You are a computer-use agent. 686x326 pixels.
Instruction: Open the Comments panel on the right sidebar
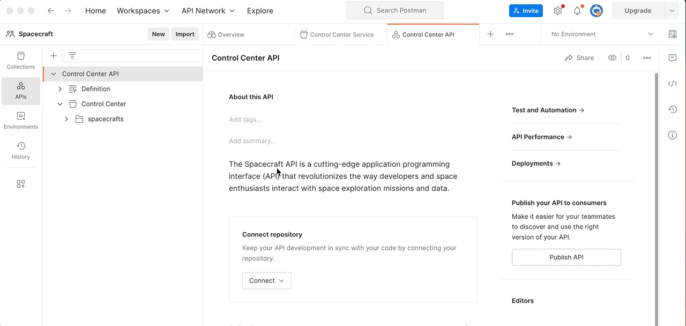point(673,57)
